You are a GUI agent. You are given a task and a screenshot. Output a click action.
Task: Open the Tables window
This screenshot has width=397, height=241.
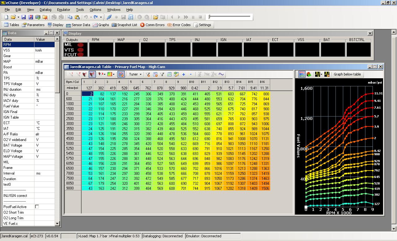click(11, 25)
